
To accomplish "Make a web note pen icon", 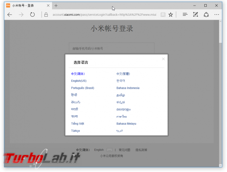I will click(196, 14).
